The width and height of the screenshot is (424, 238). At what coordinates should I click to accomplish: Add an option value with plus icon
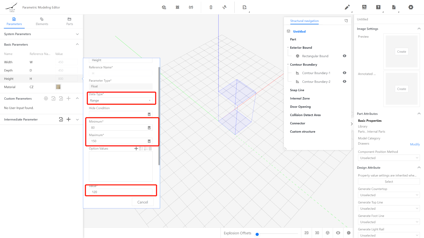(x=136, y=149)
